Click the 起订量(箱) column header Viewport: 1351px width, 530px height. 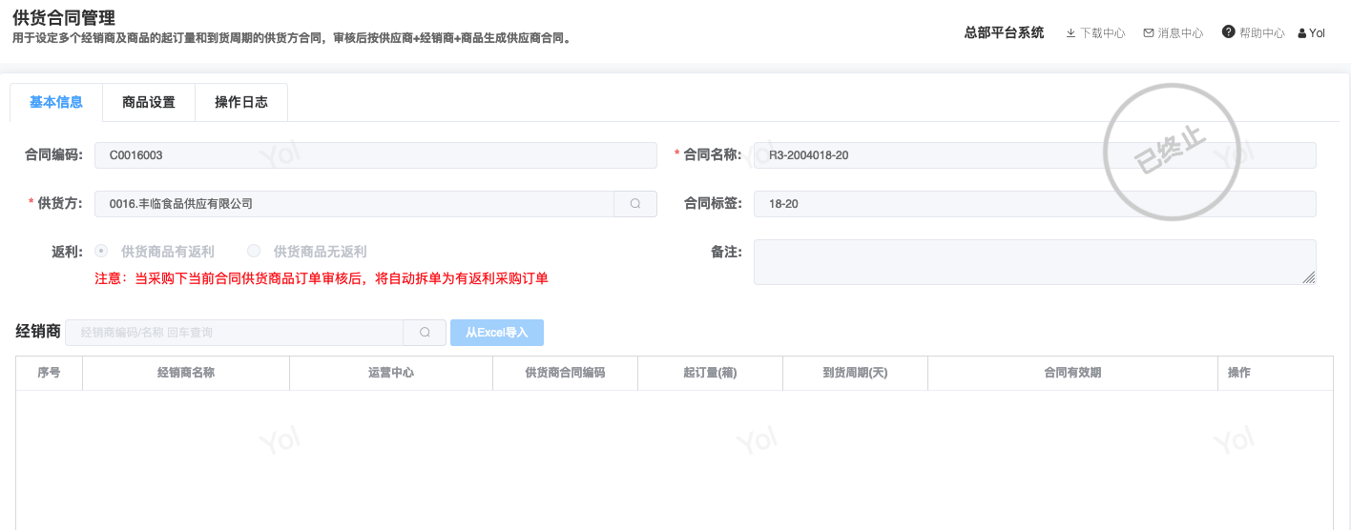click(711, 373)
